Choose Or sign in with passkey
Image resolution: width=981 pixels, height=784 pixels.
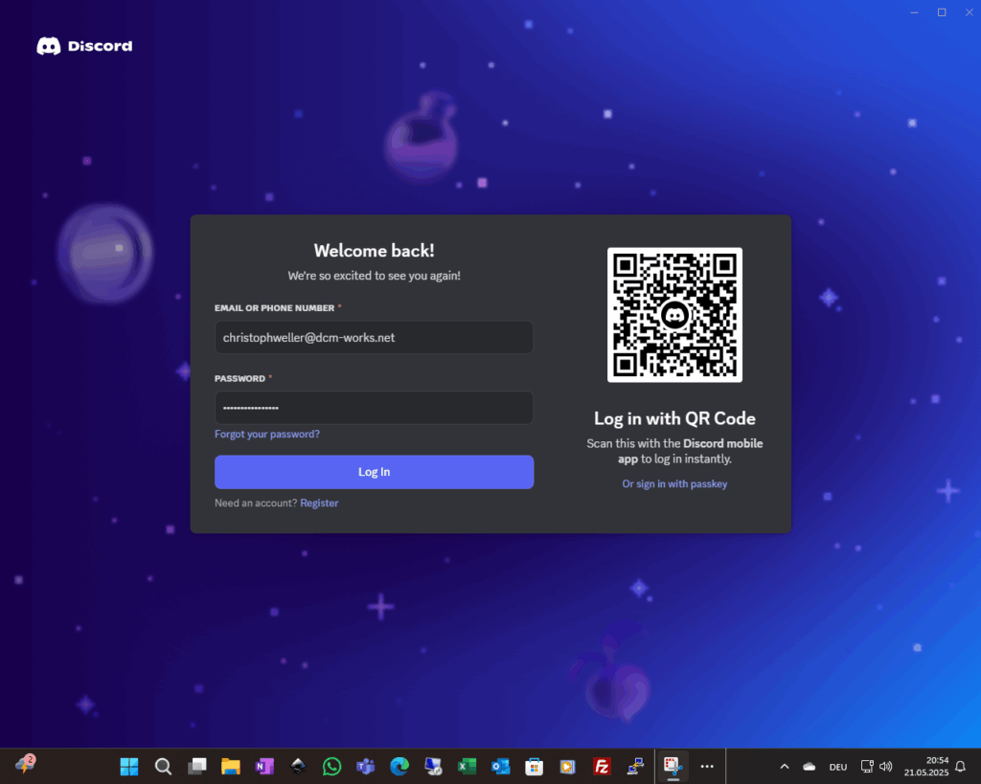[674, 484]
